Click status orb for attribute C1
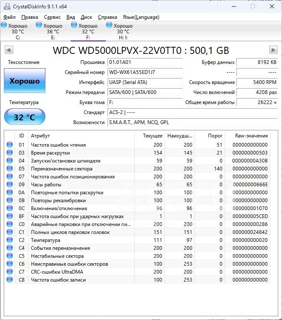 (10, 232)
